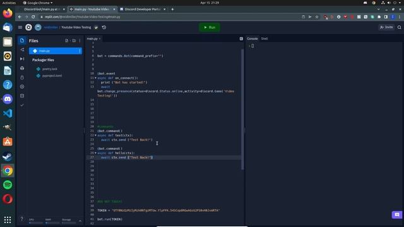Toggle editor layout icon above code

241,38
